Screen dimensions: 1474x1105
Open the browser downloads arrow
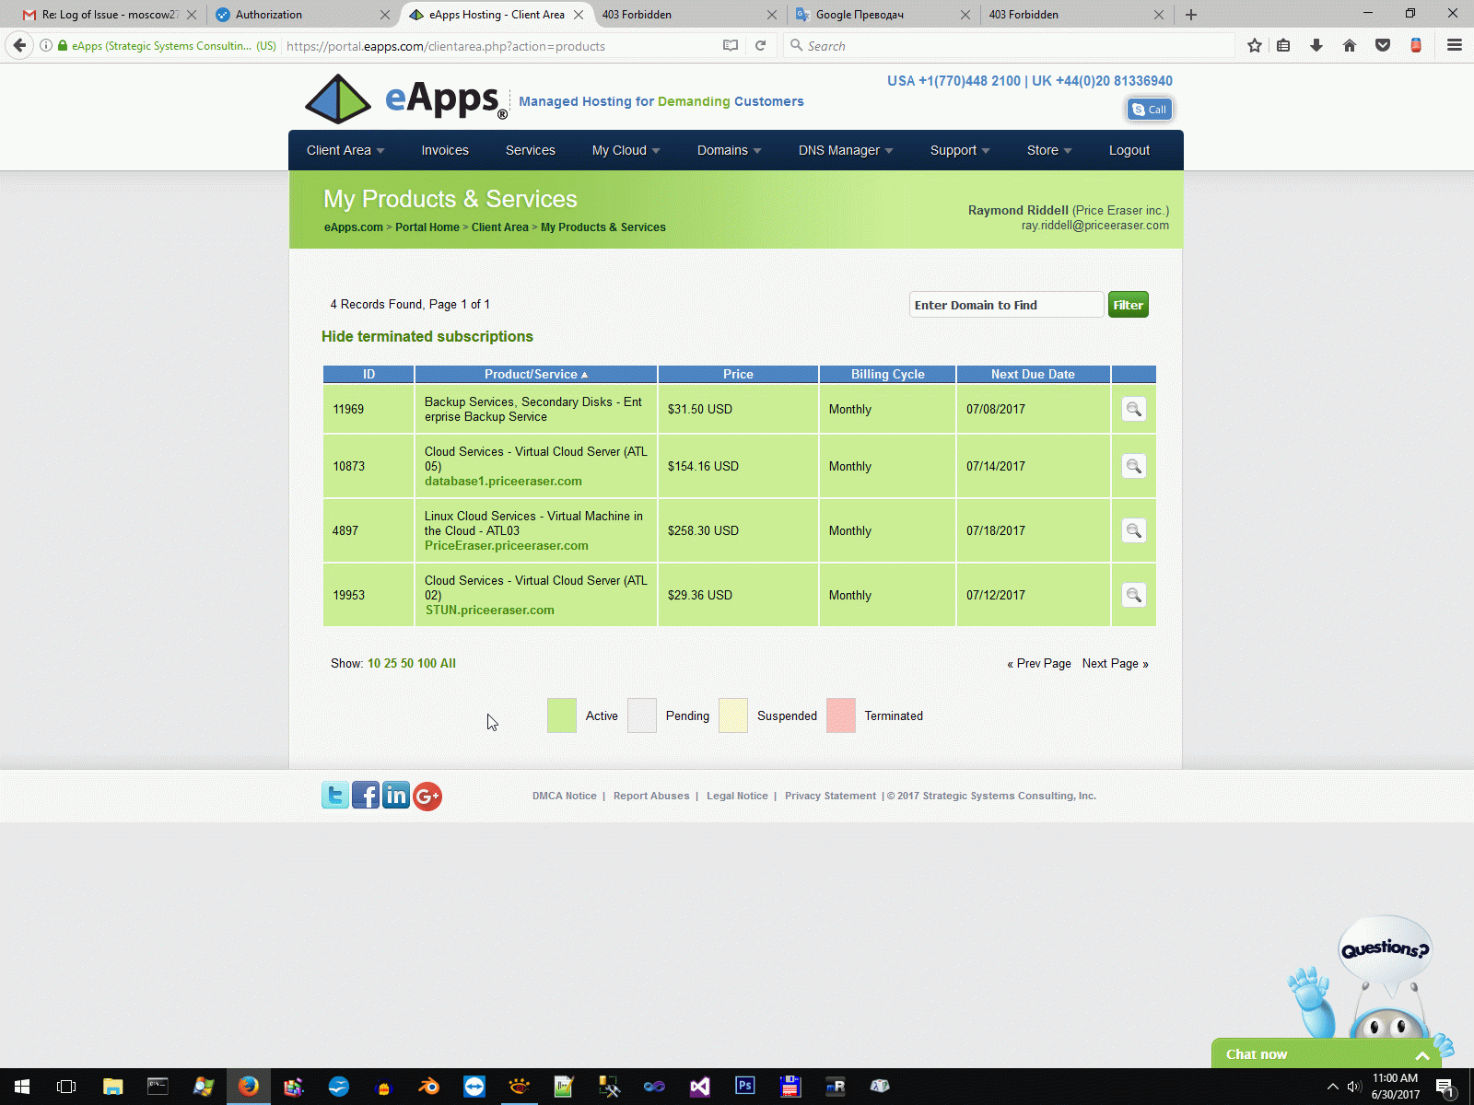(x=1316, y=45)
